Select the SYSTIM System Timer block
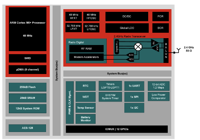This screenshot has width=200, height=140. click(110, 97)
